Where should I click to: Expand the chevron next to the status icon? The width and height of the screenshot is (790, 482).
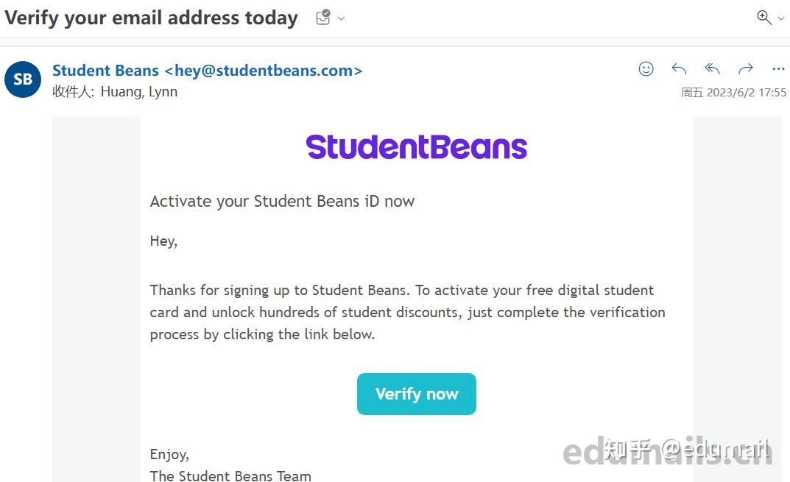coord(340,20)
